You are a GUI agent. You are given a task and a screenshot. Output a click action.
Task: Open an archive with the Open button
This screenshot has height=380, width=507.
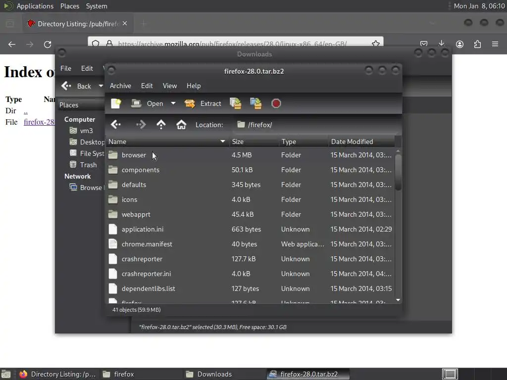coord(148,103)
